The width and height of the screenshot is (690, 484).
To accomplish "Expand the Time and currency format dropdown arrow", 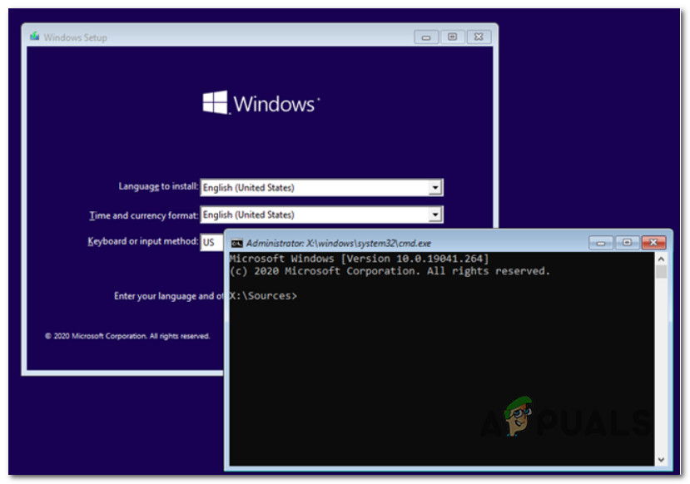I will [x=434, y=215].
